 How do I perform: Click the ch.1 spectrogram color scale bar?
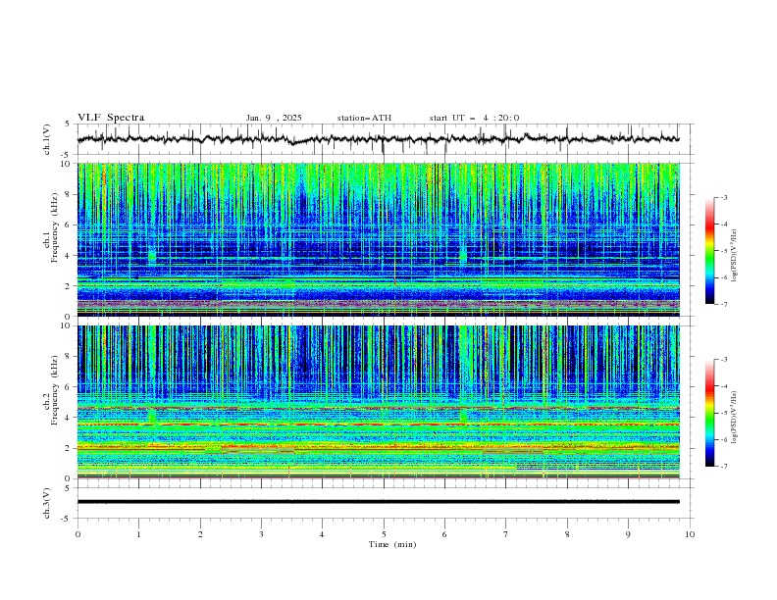[710, 251]
